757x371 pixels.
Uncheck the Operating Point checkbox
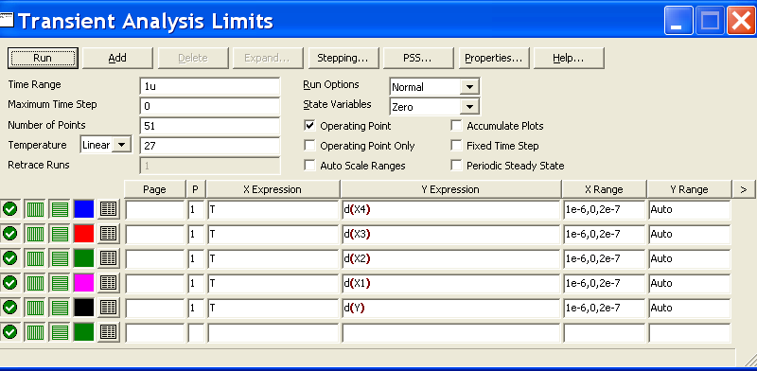point(310,126)
